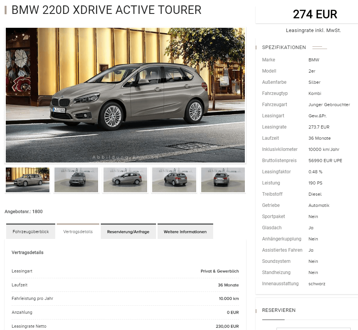This screenshot has height=330, width=358.
Task: Select the 'Nein' value beside Sportpaket
Action: tap(313, 217)
